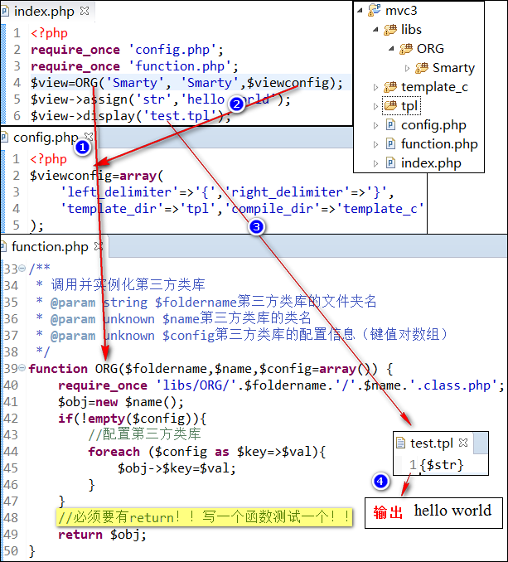Select the Smarty folder label

point(453,68)
